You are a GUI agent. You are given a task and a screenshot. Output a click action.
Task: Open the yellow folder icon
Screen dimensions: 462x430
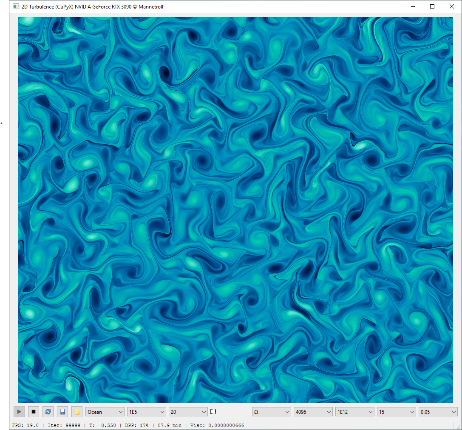click(x=77, y=412)
